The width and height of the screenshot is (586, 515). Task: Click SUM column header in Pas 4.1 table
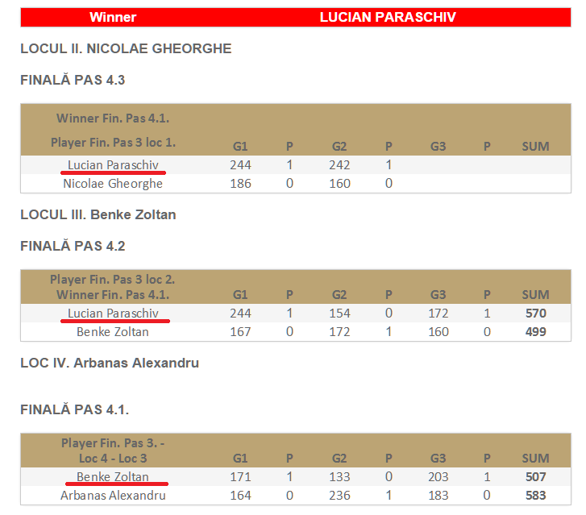(x=535, y=459)
